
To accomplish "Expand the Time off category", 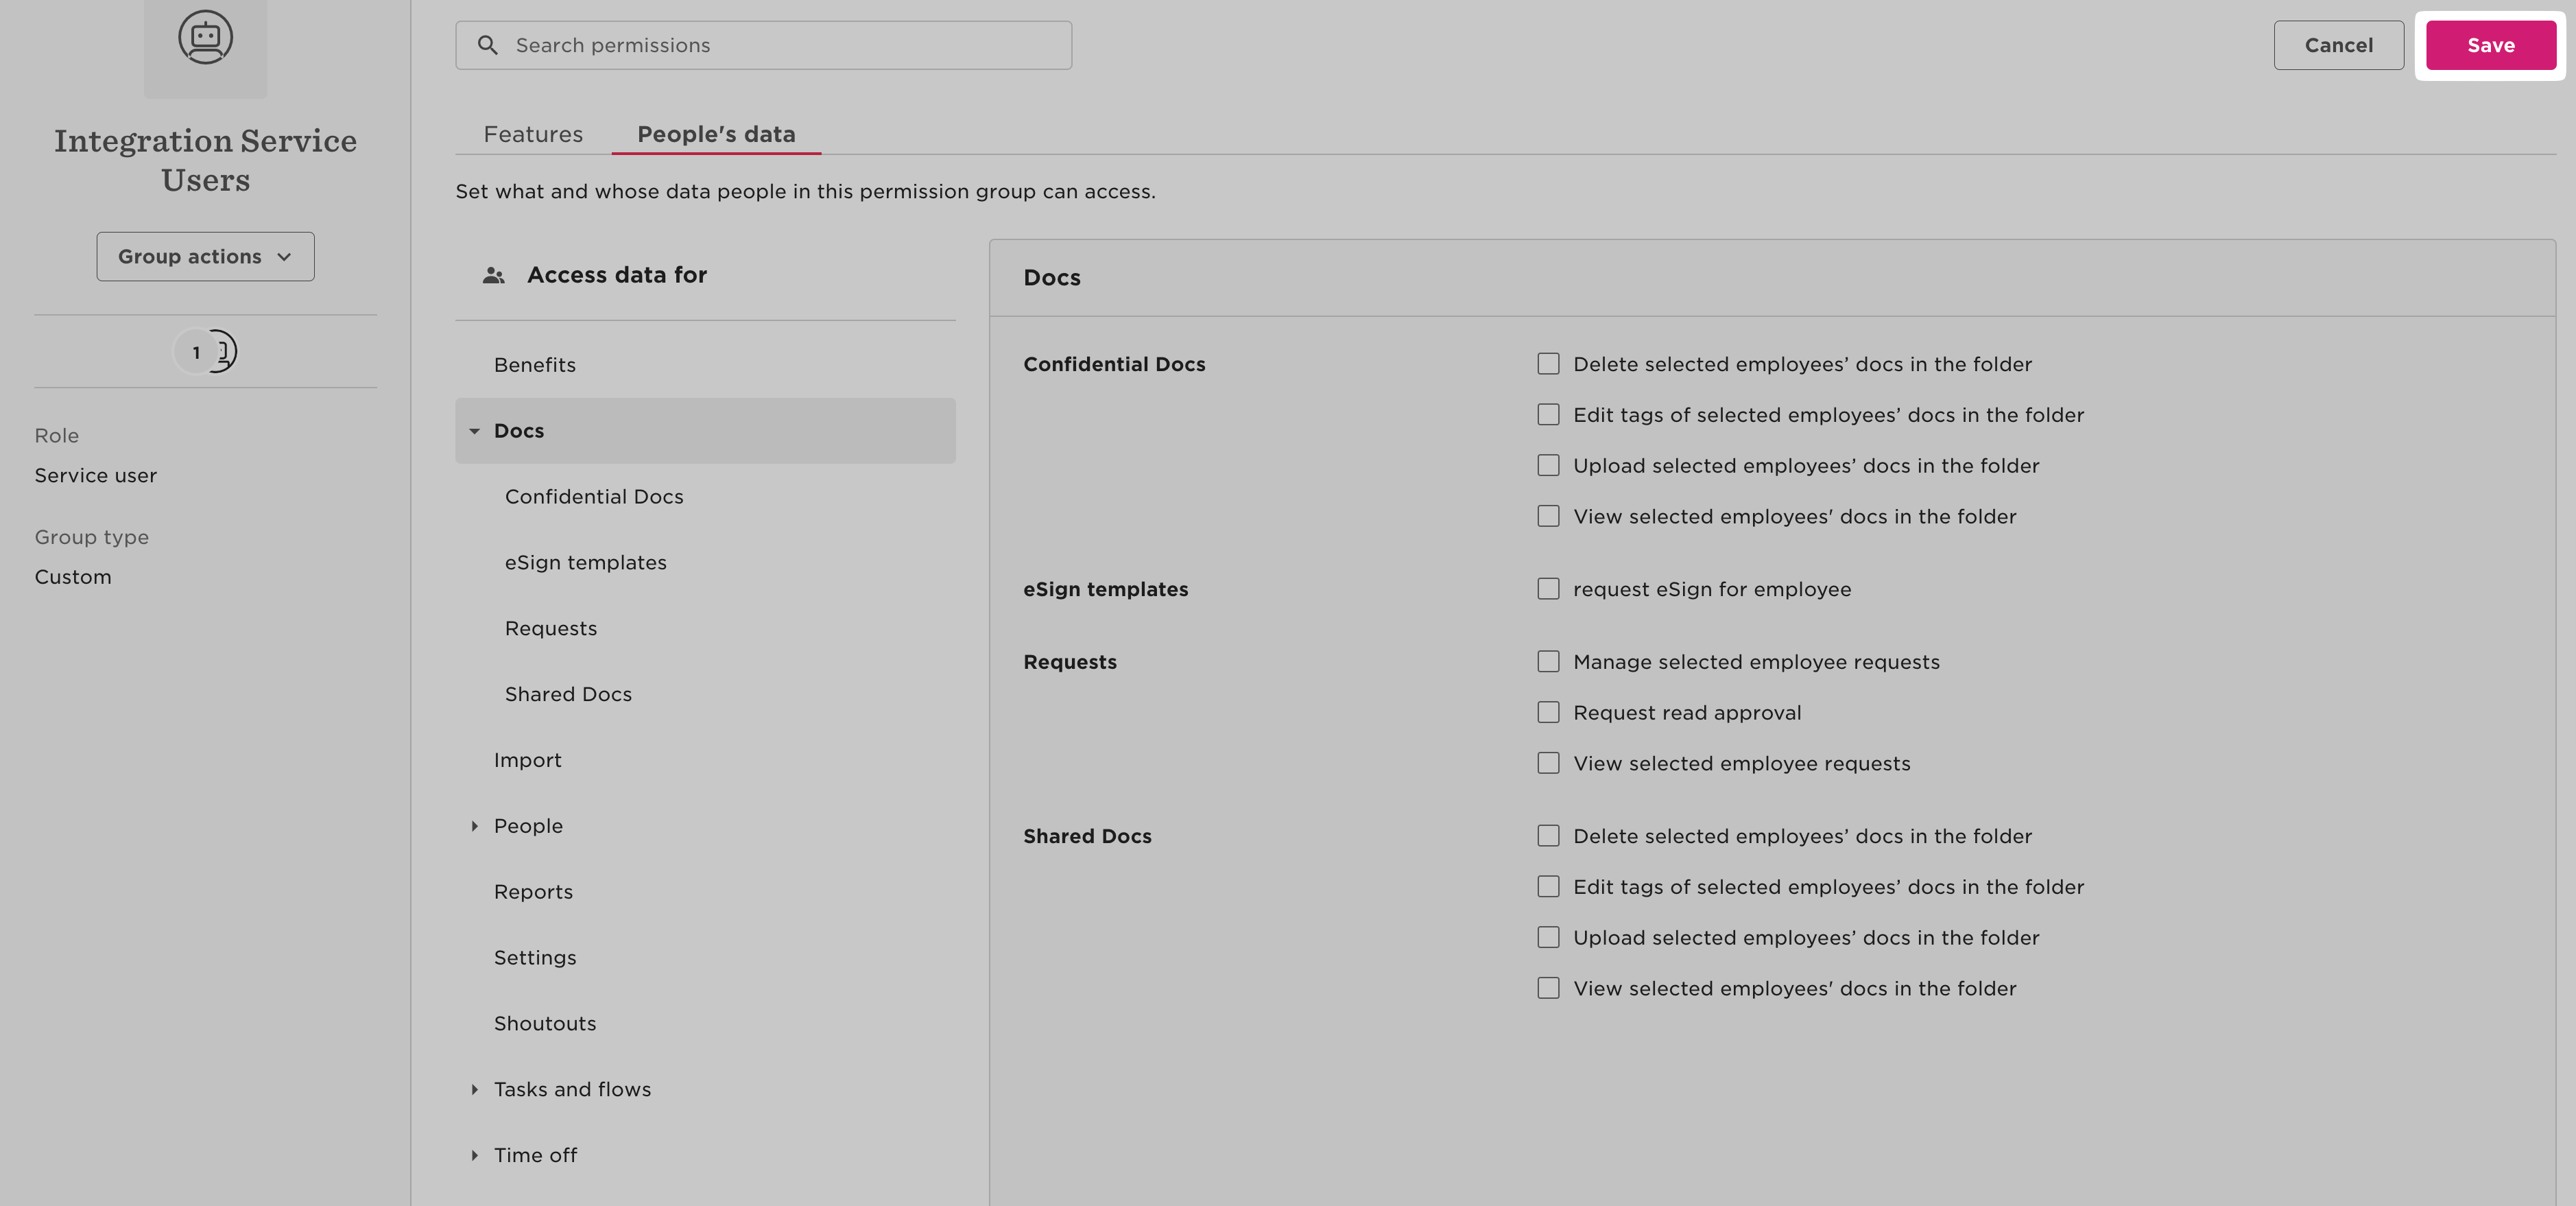I will [474, 1155].
